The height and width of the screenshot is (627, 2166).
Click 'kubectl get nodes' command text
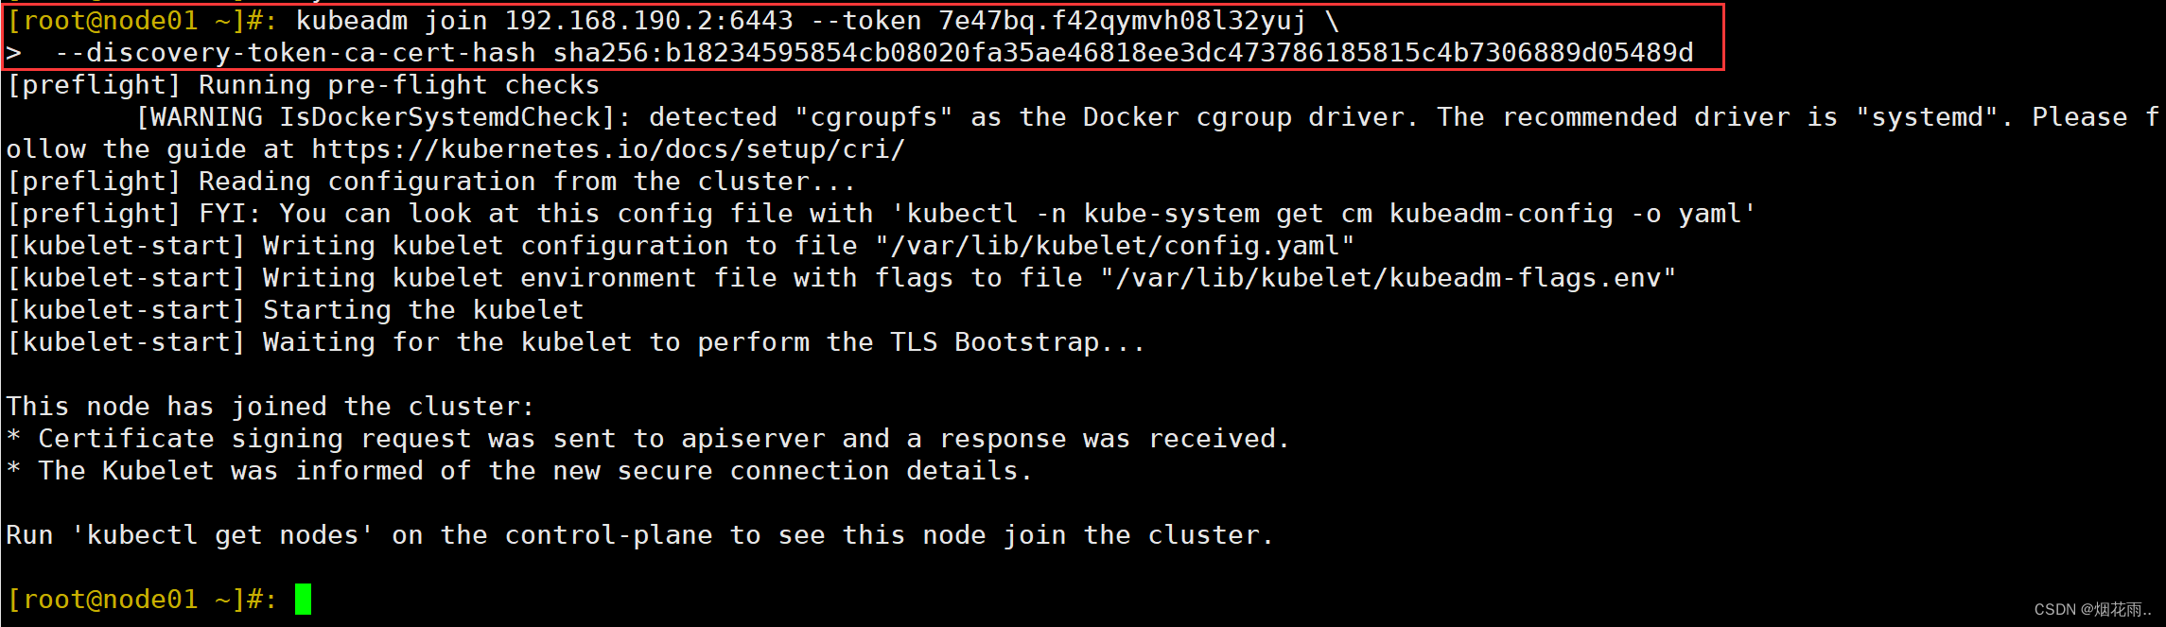coord(222,535)
